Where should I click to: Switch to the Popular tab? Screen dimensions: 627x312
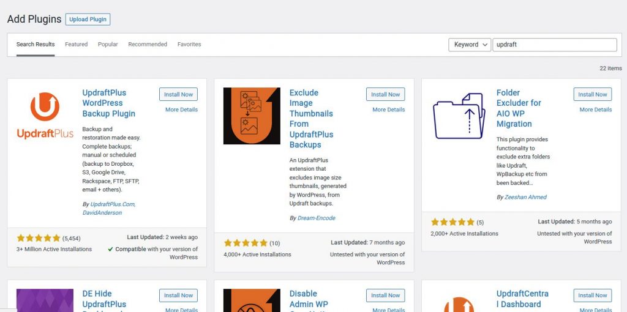click(x=108, y=44)
